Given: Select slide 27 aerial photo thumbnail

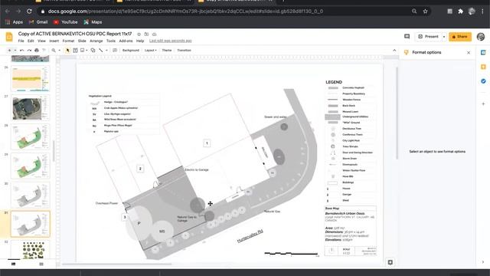Looking at the screenshot, I should tap(31, 107).
